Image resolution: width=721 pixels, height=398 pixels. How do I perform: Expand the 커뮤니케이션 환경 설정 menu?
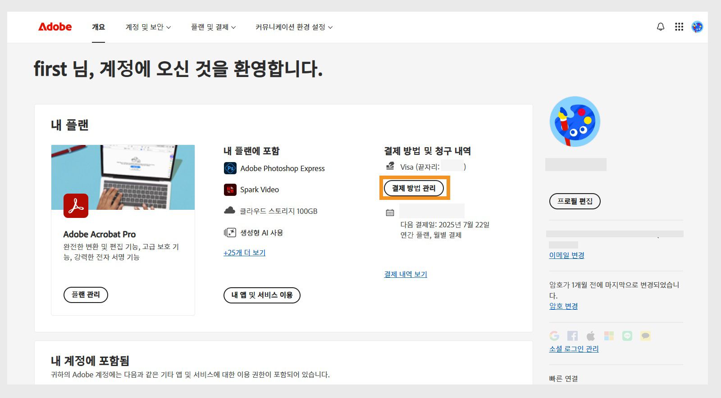coord(294,27)
